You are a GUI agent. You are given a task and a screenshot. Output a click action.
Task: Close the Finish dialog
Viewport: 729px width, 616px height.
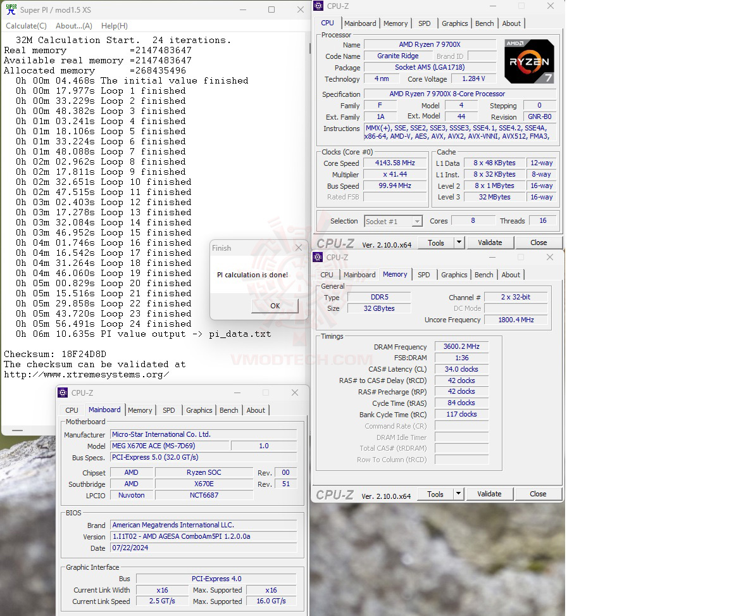click(299, 248)
